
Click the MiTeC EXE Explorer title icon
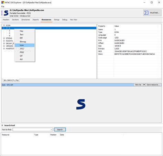pos(3,2)
